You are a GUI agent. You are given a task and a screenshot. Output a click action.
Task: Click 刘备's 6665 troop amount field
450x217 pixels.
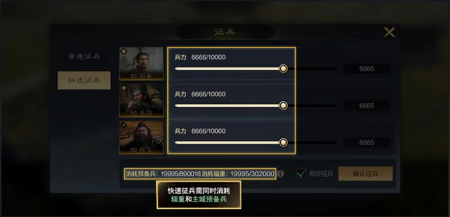click(367, 69)
